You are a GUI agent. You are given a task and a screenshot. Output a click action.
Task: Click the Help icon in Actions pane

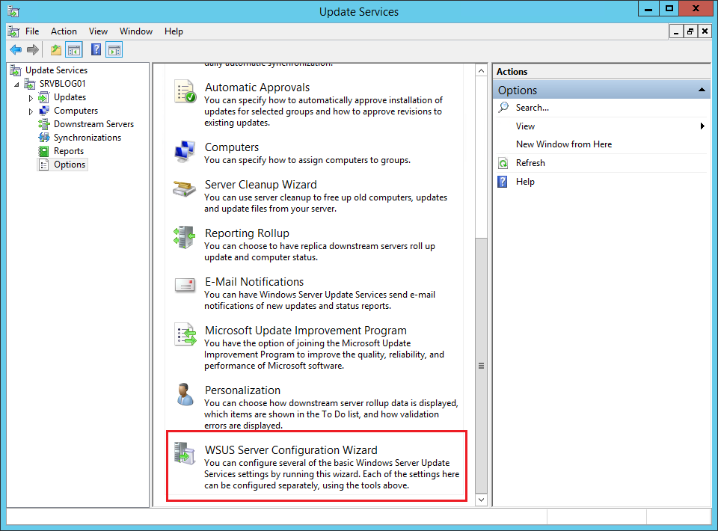pos(503,182)
